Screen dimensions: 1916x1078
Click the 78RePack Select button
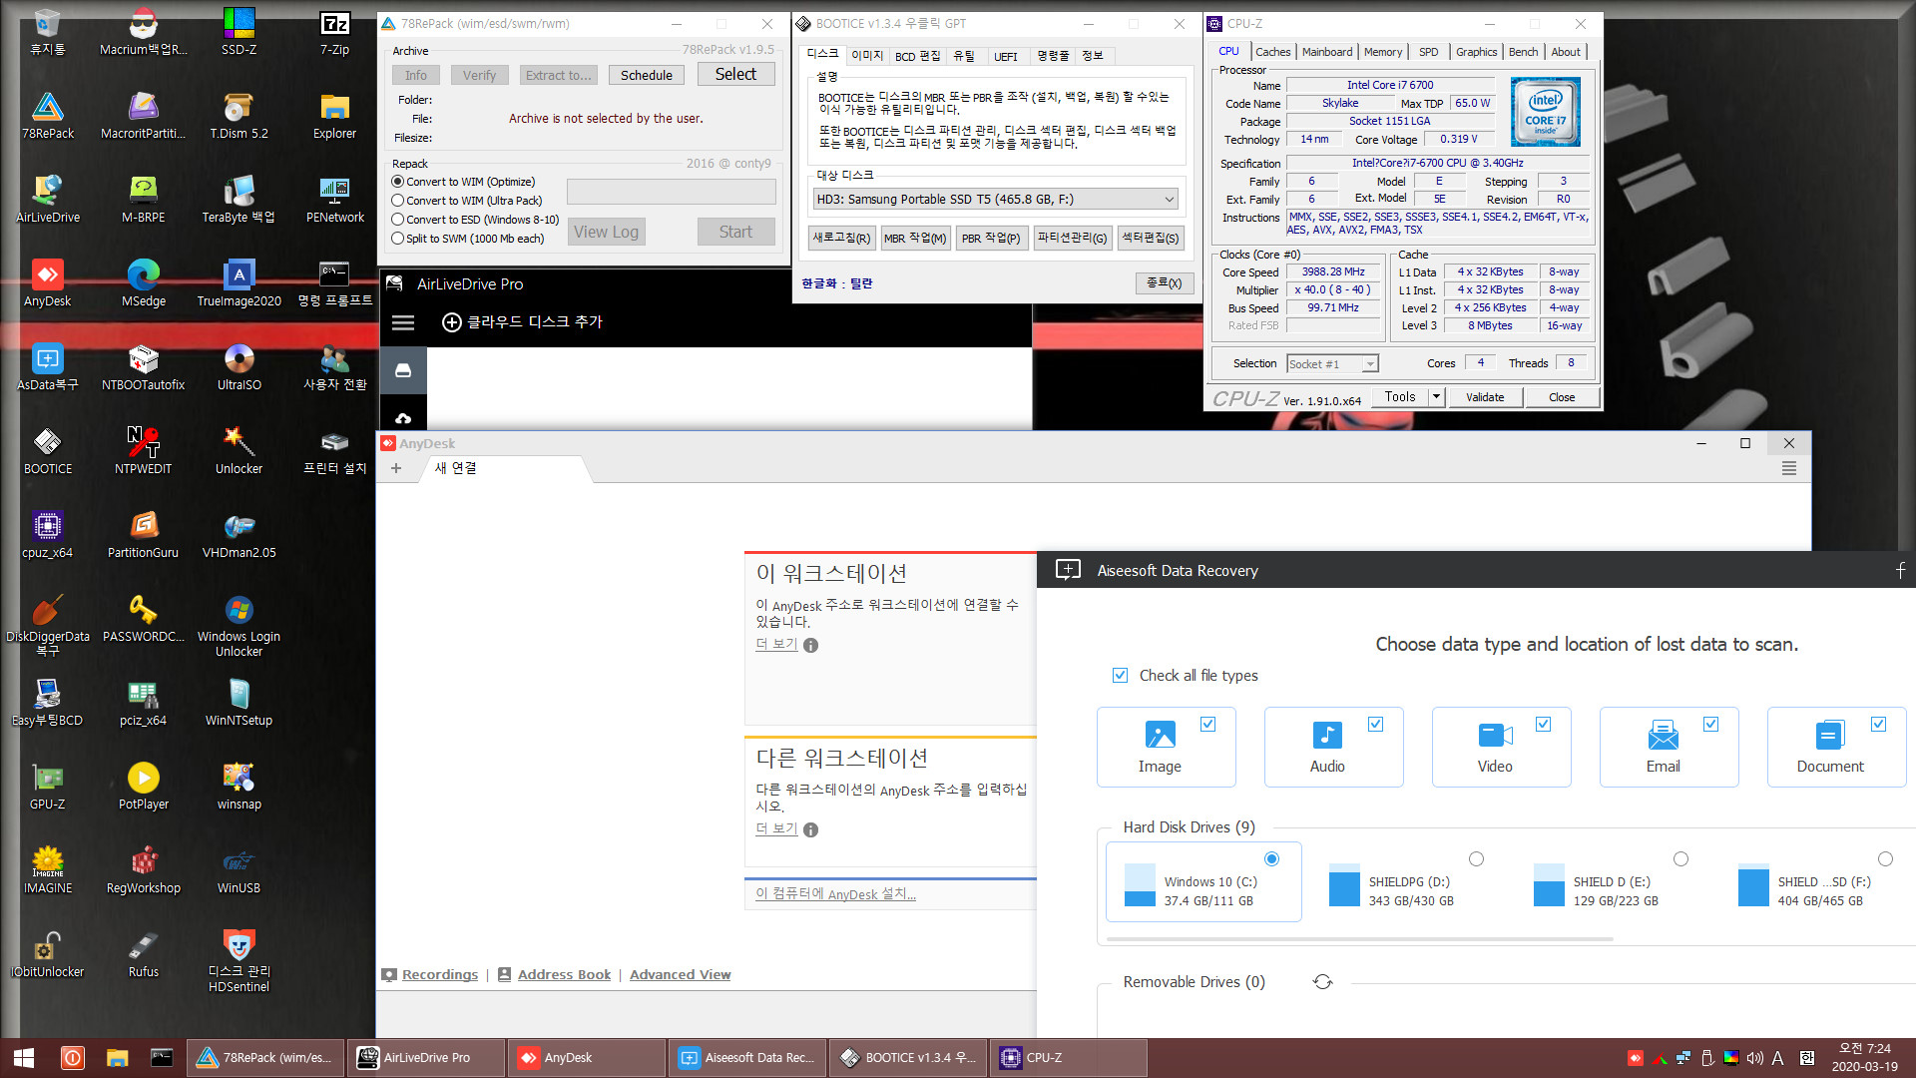(x=735, y=74)
